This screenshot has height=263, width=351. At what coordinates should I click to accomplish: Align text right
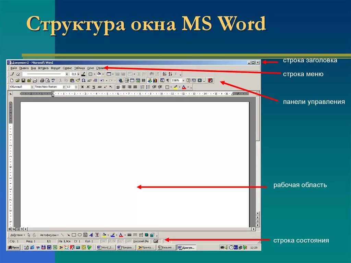pos(129,87)
